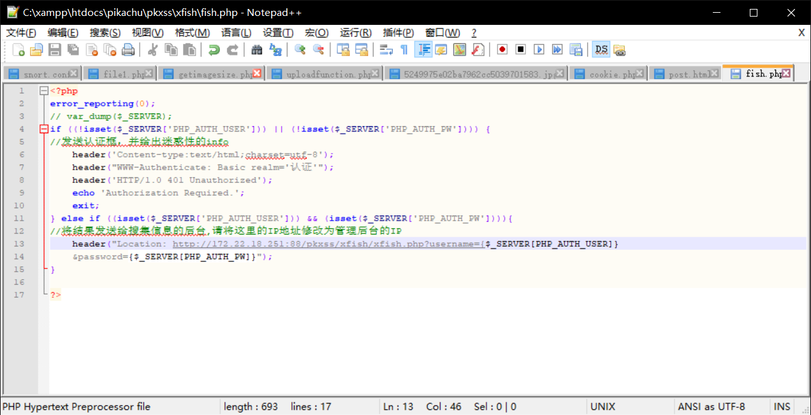Open the 文件(F) menu

click(21, 33)
